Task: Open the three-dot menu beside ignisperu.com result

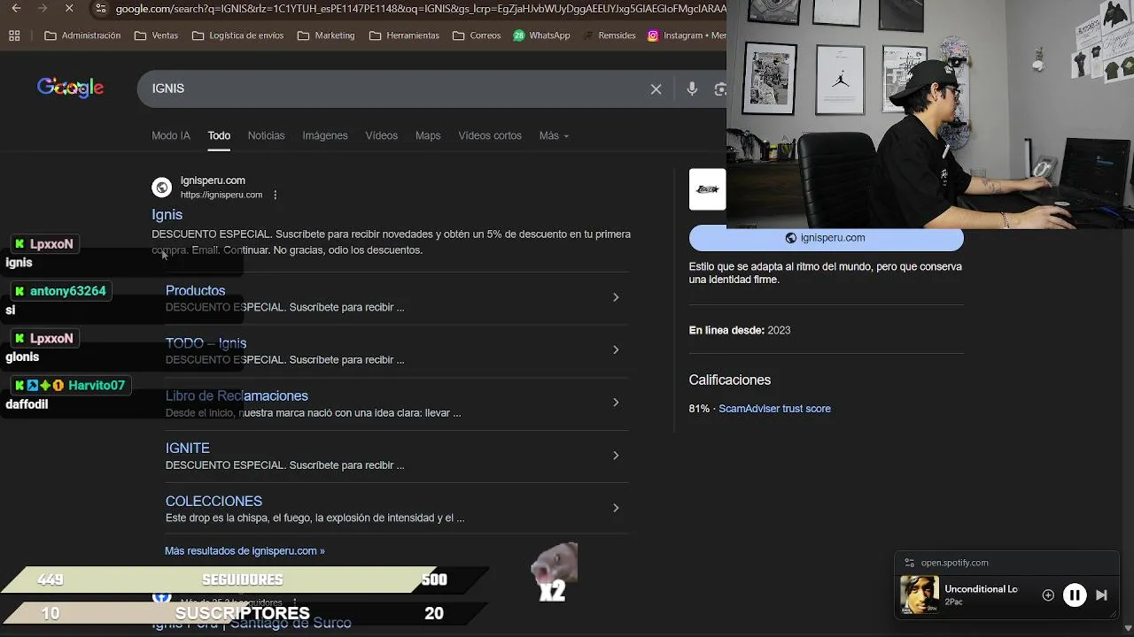Action: coord(275,195)
